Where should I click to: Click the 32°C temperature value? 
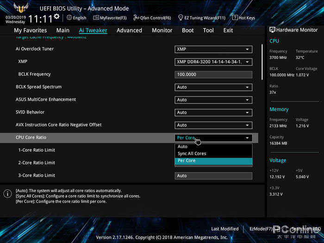[x=300, y=57]
